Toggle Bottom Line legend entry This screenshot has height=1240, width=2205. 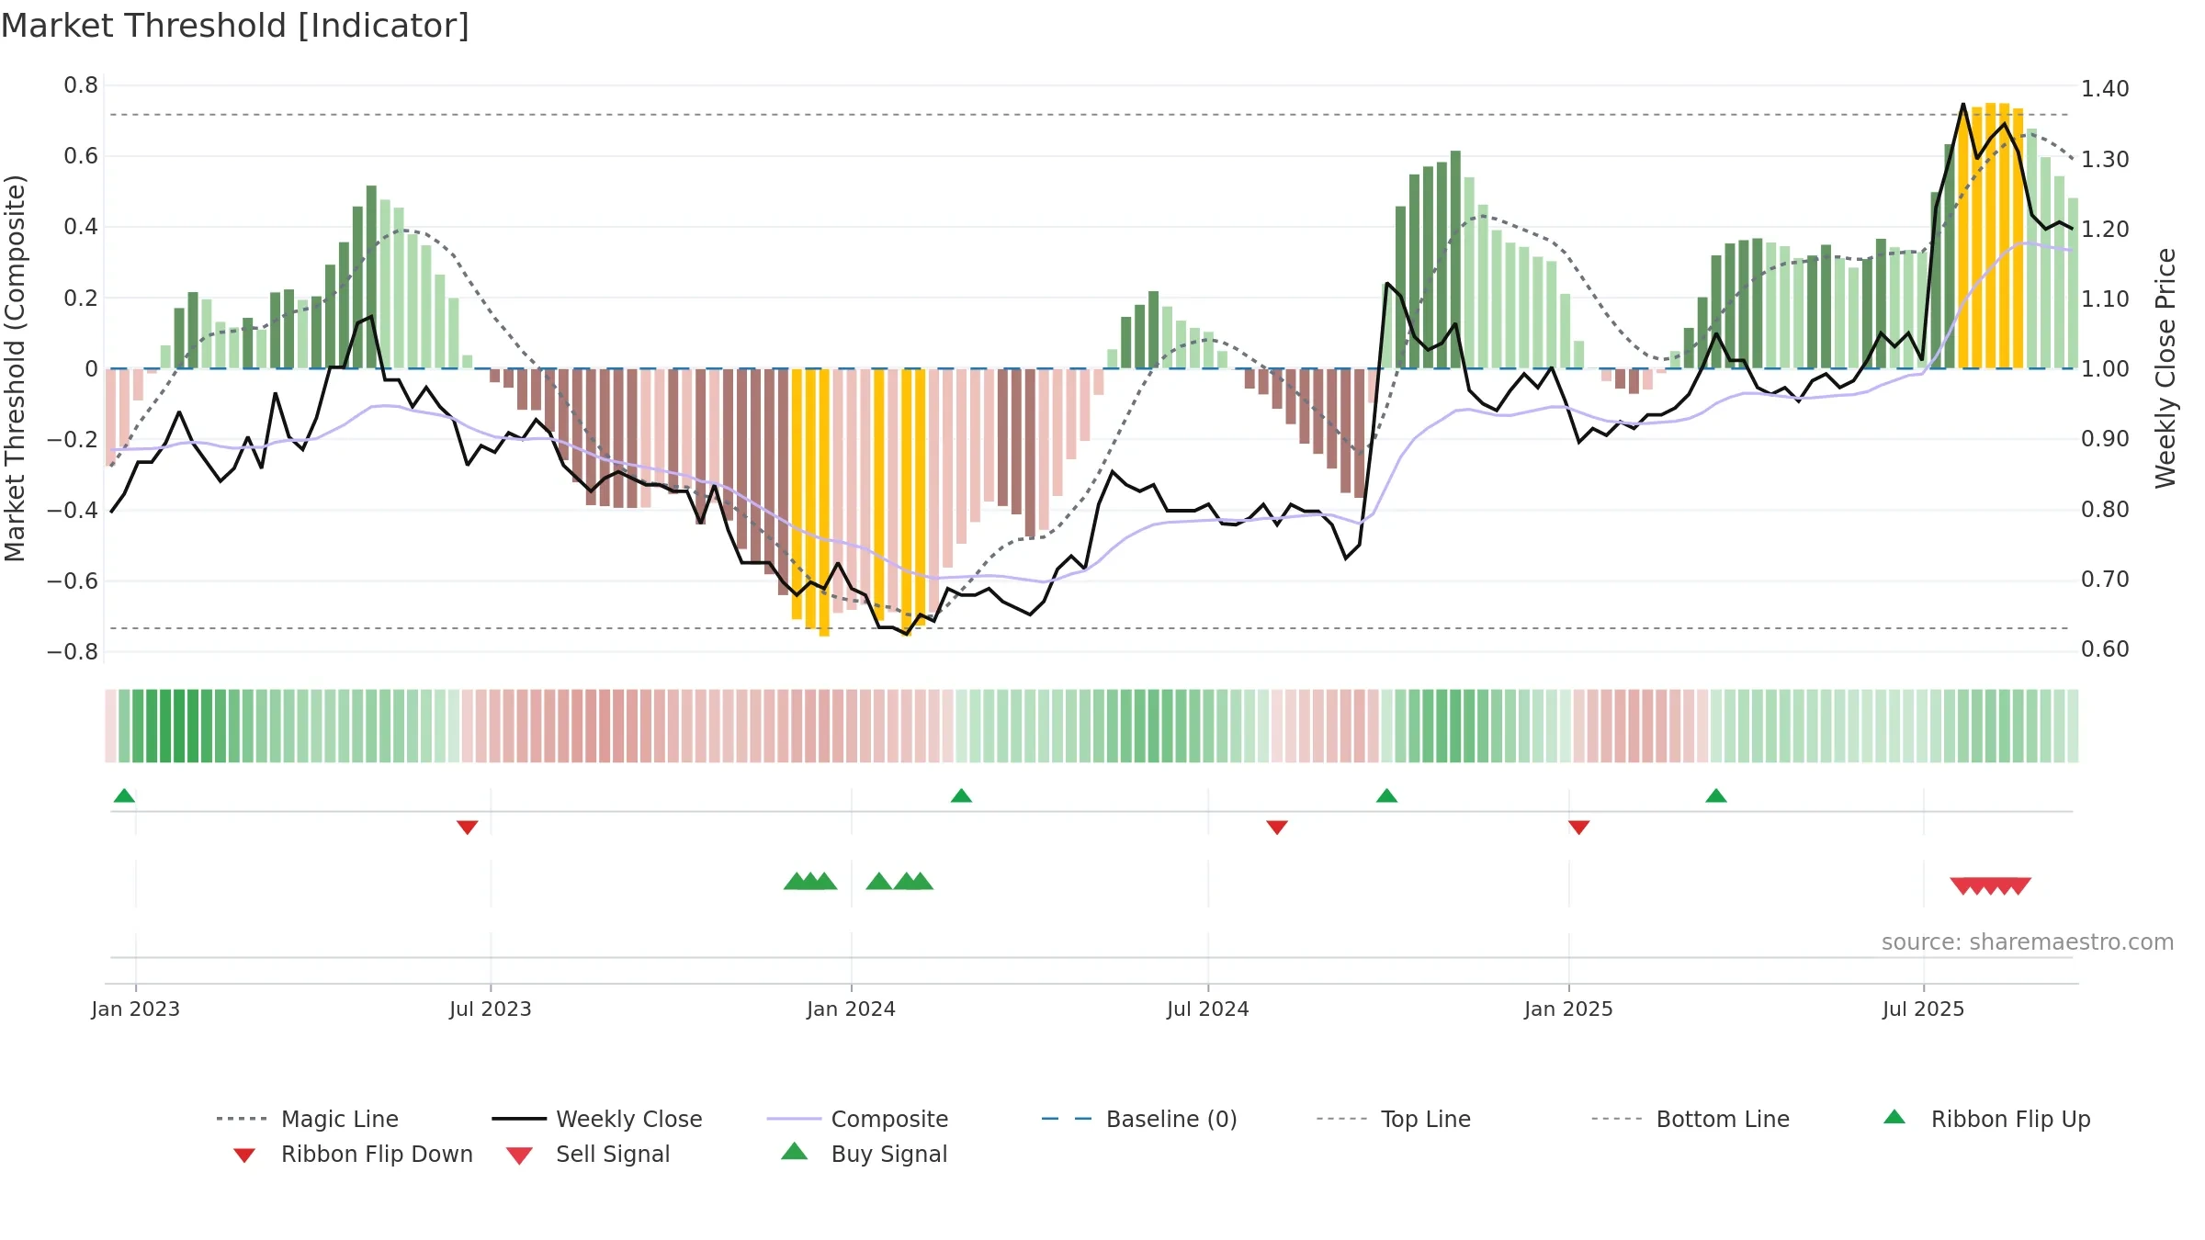1690,1119
